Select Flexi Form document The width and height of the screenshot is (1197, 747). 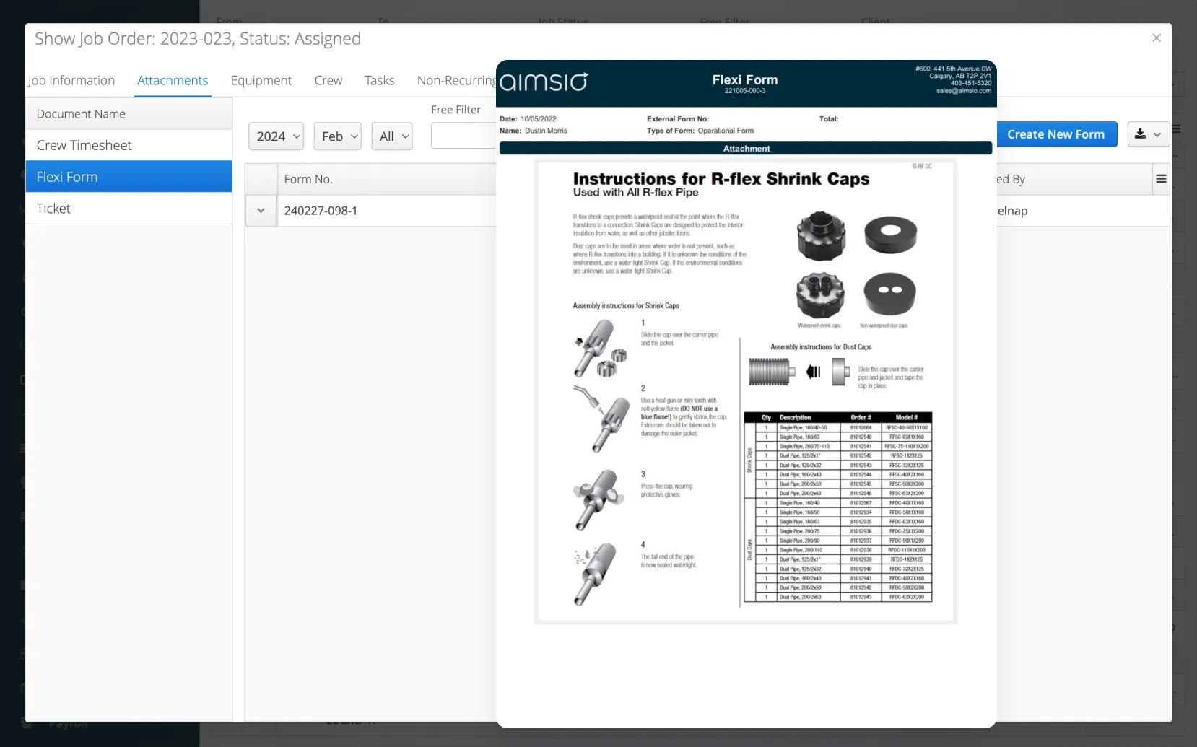tap(129, 177)
